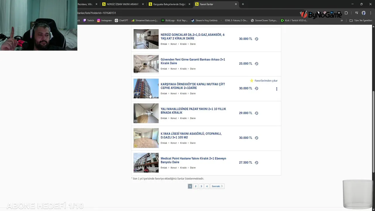Open Chrome media controls icon
375x211 pixels.
(357, 13)
